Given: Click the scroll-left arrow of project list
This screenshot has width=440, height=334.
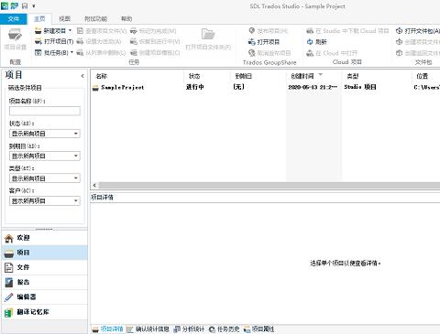Looking at the screenshot, I should point(94,185).
